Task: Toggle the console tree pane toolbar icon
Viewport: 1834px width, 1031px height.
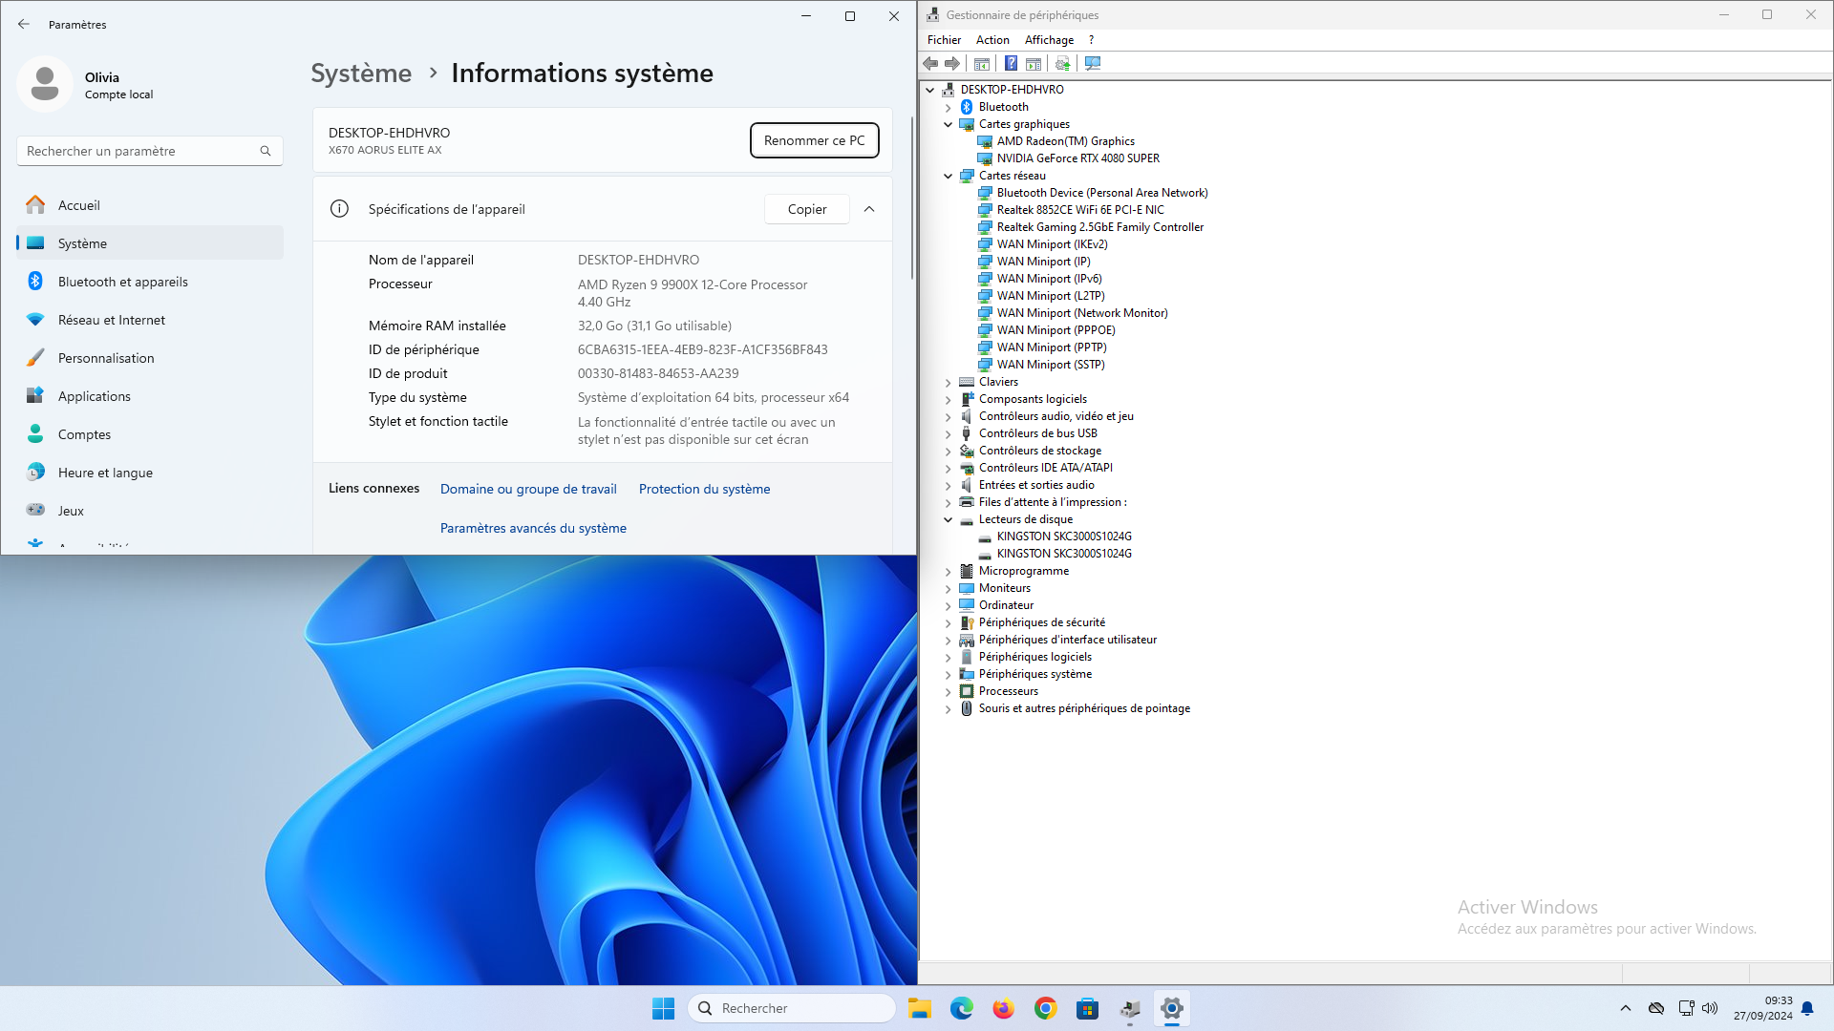Action: pos(981,64)
